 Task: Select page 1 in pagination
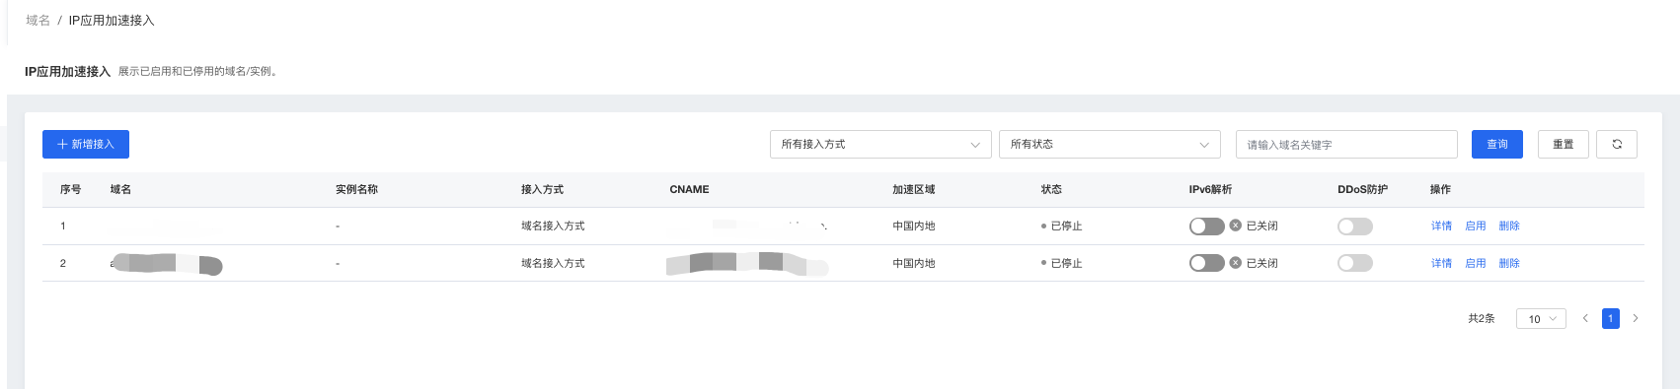point(1611,318)
